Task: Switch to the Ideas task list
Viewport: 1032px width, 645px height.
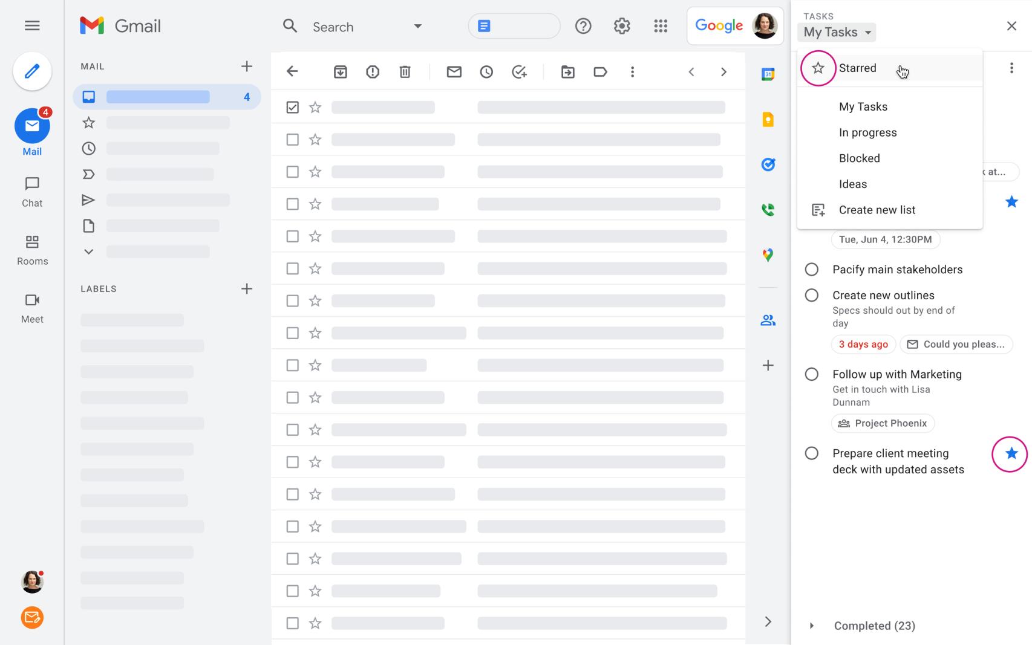Action: click(x=853, y=184)
